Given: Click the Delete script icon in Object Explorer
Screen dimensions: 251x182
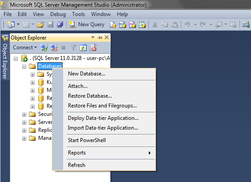Looking at the screenshot, I should 93,47.
